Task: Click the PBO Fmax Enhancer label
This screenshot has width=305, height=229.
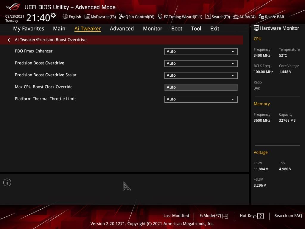Action: tap(34, 51)
